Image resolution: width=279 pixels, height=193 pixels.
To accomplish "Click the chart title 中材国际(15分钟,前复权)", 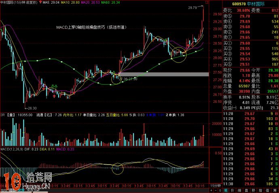I will 19,2.
